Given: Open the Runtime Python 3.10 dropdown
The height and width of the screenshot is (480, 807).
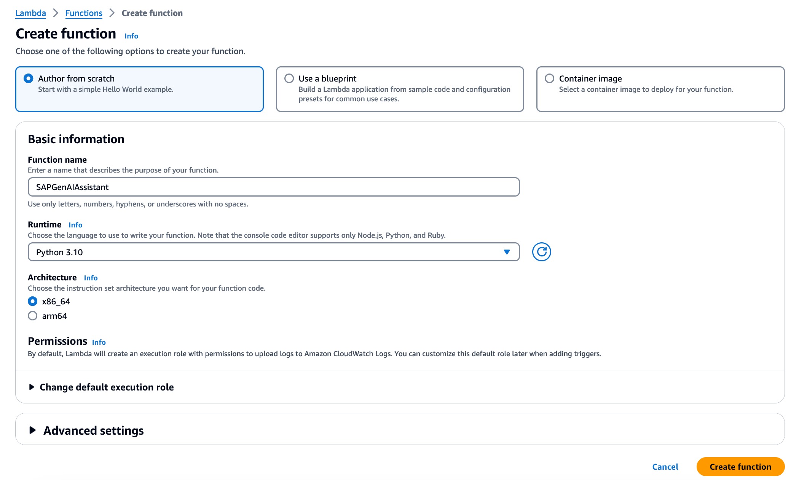Looking at the screenshot, I should pyautogui.click(x=273, y=252).
